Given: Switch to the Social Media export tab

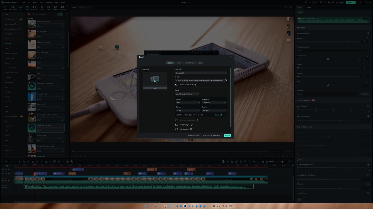Looking at the screenshot, I should (190, 63).
